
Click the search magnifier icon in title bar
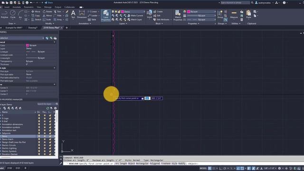(252, 3)
